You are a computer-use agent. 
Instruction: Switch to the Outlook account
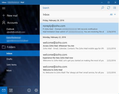pyautogui.click(x=20, y=30)
